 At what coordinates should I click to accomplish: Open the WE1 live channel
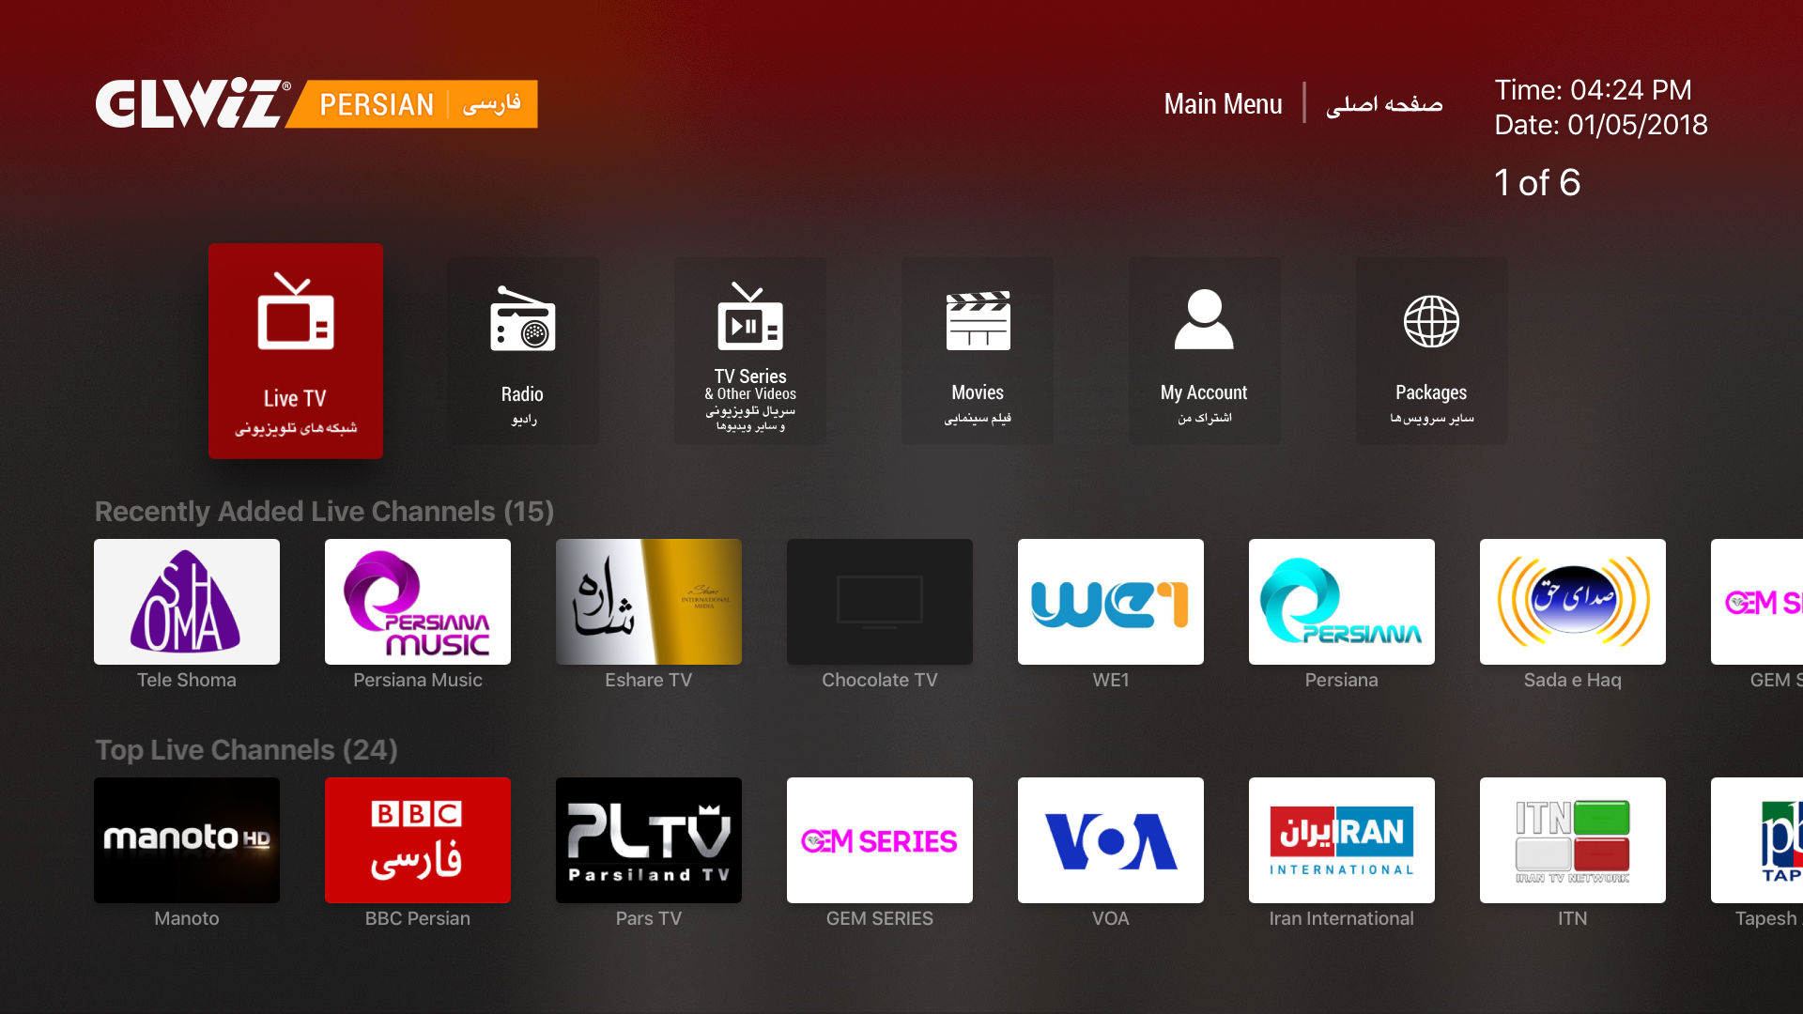click(1111, 603)
